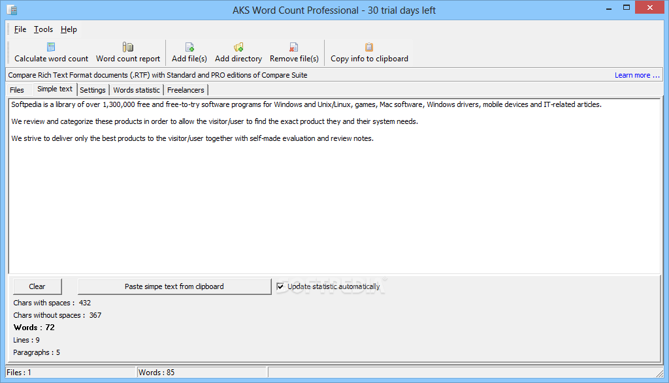Click the Files : 1 status bar entry
The height and width of the screenshot is (383, 669).
coord(71,373)
